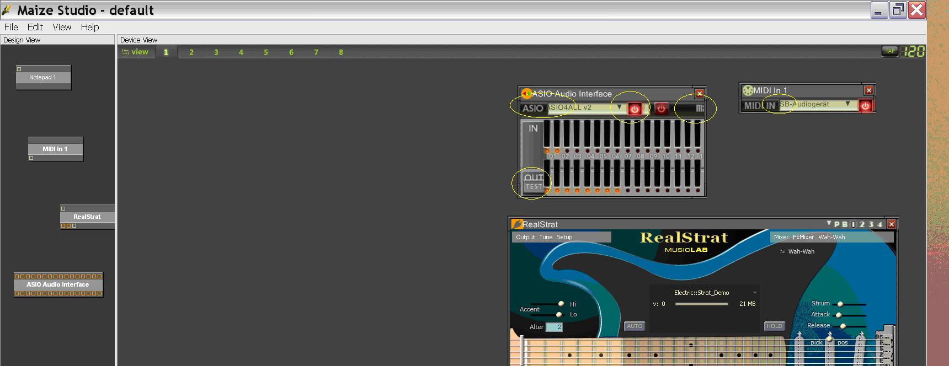
Task: Select preset slot 1 in RealStrat title bar
Action: (x=853, y=224)
